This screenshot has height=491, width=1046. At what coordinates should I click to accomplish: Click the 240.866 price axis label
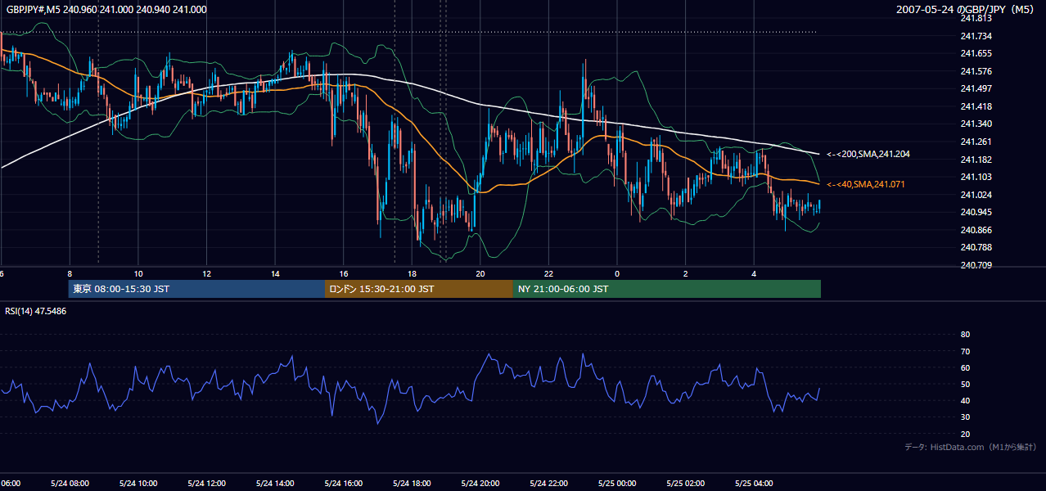pos(976,230)
